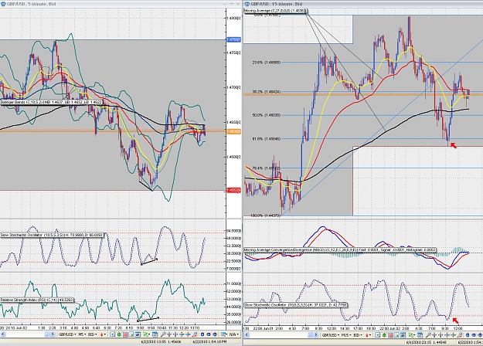This screenshot has height=346, width=483.
Task: Open the BID price dropdown in 15-Minute toolbar
Action: click(x=358, y=335)
